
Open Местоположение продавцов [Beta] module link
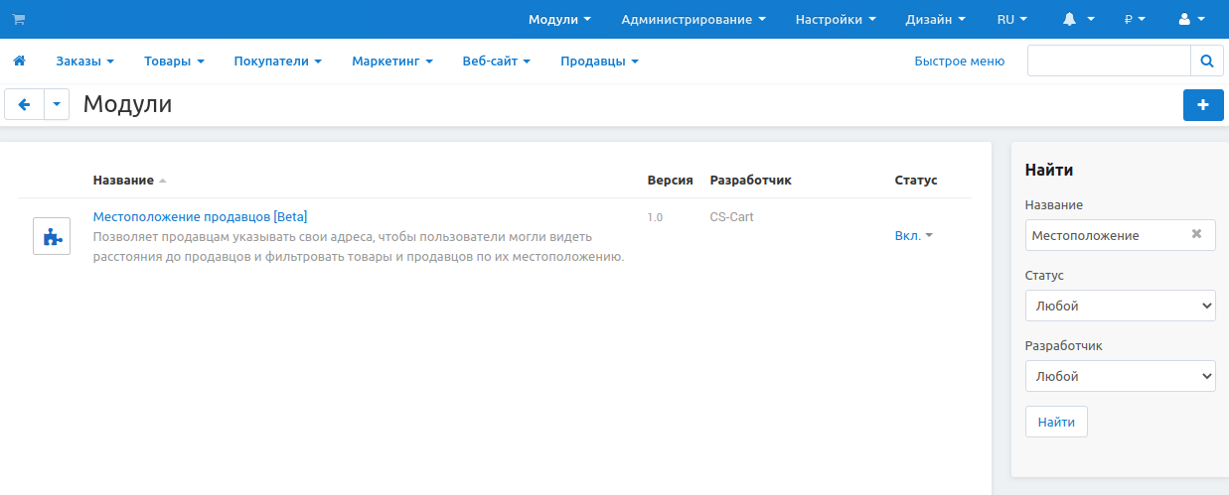pos(200,216)
